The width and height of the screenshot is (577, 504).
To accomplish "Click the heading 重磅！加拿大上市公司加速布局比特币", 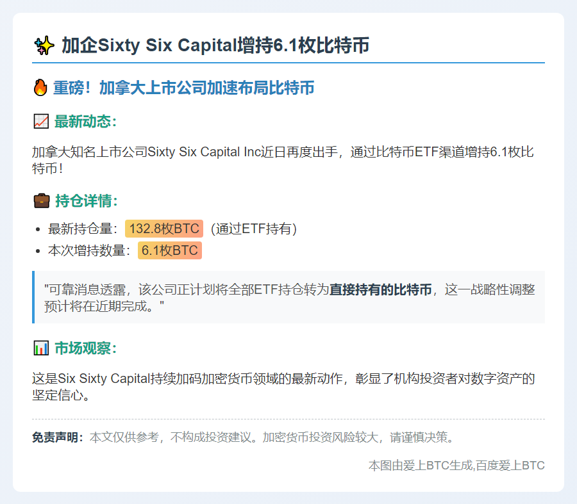I will click(x=183, y=88).
